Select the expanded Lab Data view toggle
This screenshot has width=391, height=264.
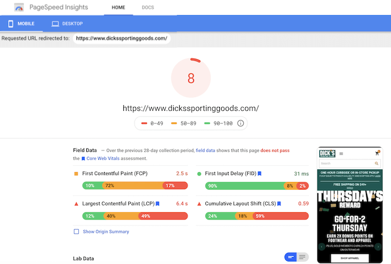(302, 257)
